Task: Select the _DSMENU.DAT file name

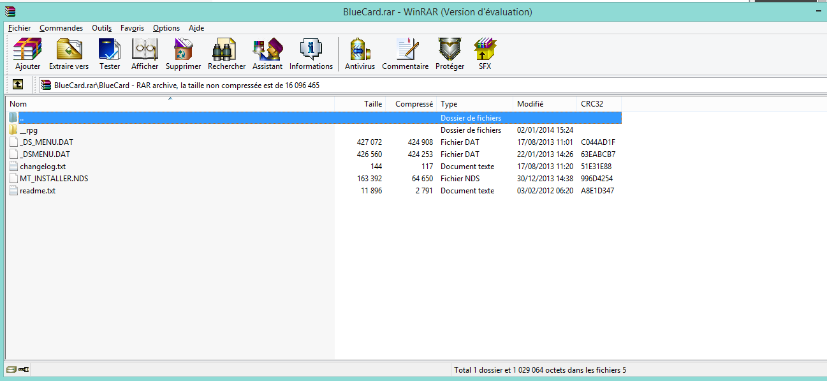Action: tap(45, 154)
